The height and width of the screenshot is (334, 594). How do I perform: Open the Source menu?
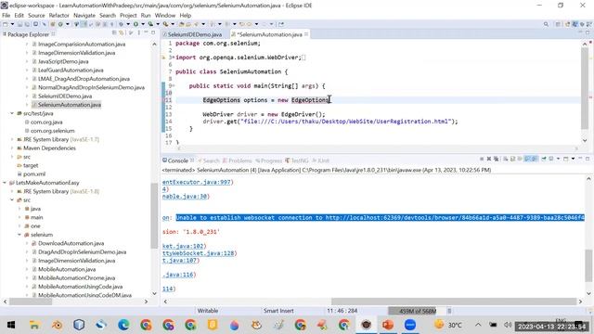(x=36, y=15)
